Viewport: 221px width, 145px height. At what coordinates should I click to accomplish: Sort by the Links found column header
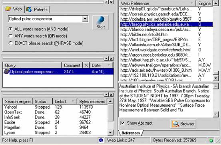tap(65, 102)
